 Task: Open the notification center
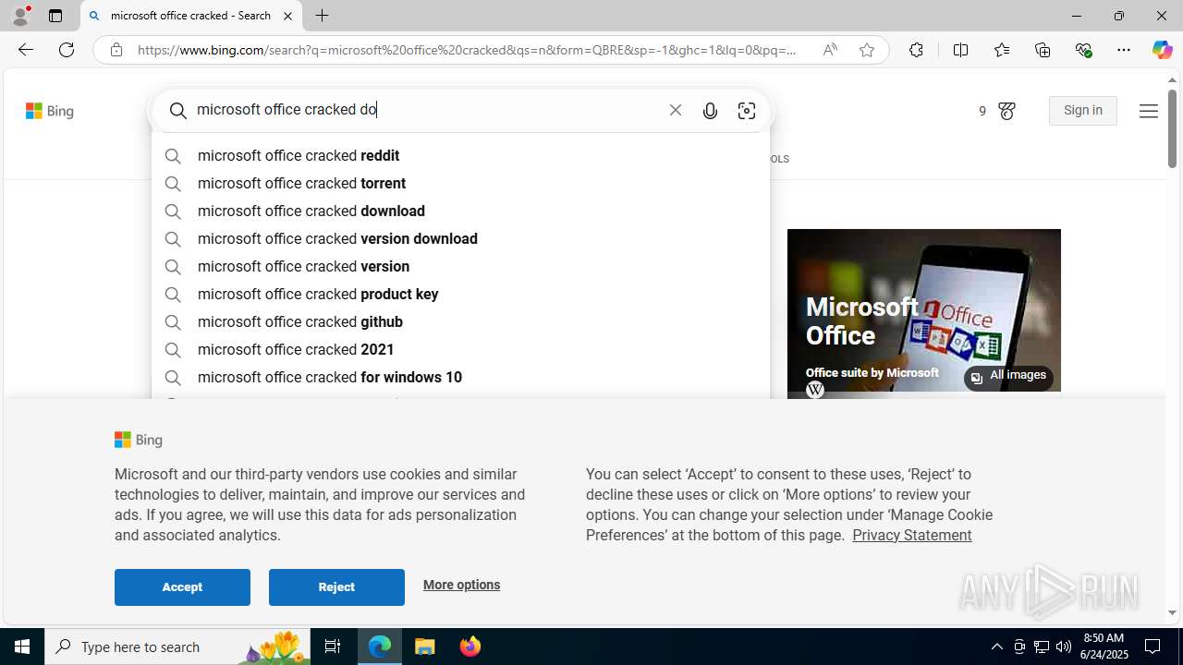click(1153, 647)
